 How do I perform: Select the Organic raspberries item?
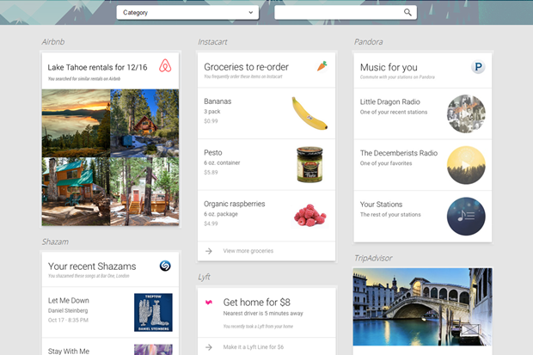pyautogui.click(x=266, y=216)
